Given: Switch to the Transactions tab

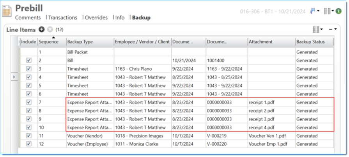Looking at the screenshot, I should 63,17.
